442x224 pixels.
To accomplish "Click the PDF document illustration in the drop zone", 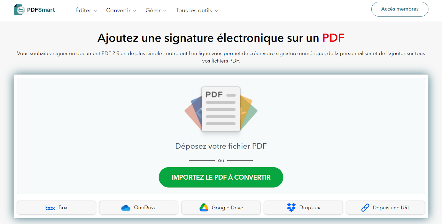I will click(x=221, y=110).
